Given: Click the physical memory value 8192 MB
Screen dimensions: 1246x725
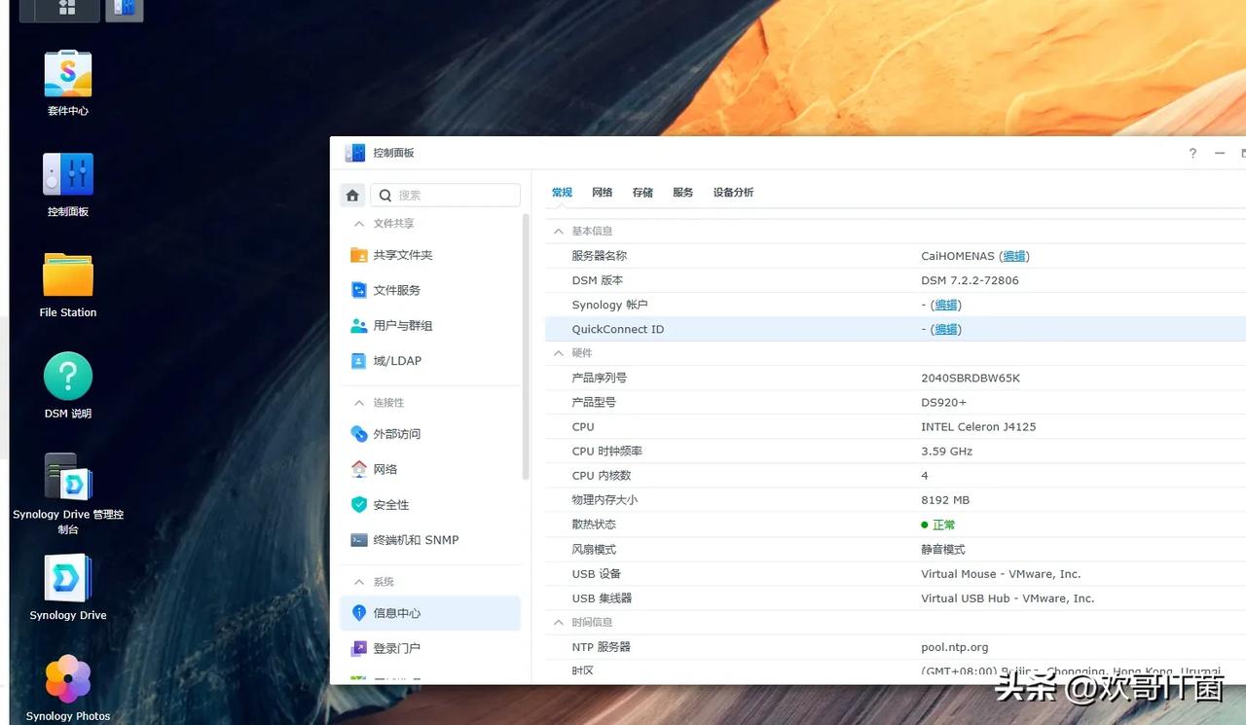Looking at the screenshot, I should [x=945, y=500].
